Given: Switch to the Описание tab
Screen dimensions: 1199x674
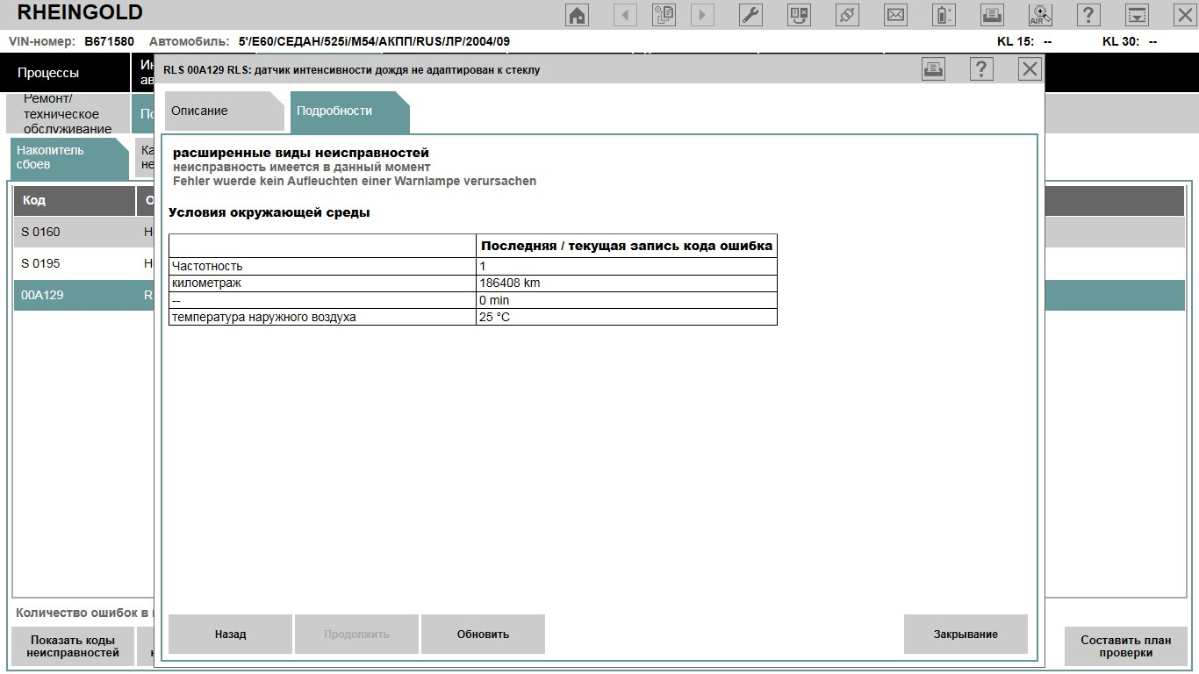Looking at the screenshot, I should pyautogui.click(x=224, y=111).
